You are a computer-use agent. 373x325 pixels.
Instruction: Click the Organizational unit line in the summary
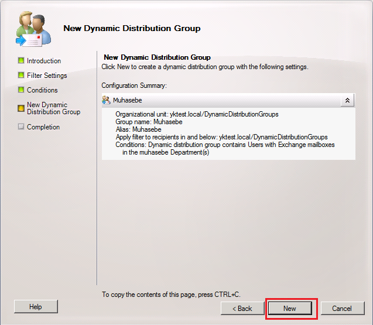coord(197,114)
